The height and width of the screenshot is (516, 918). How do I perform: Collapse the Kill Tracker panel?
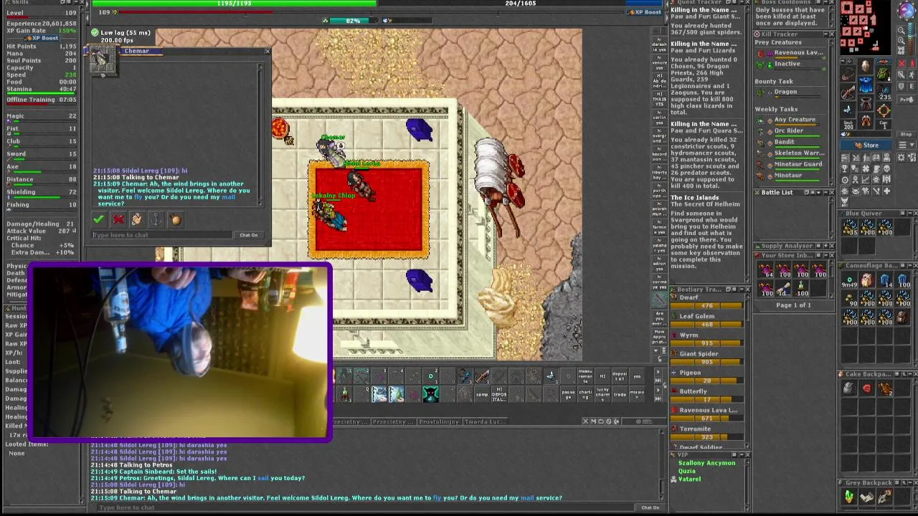pyautogui.click(x=825, y=34)
